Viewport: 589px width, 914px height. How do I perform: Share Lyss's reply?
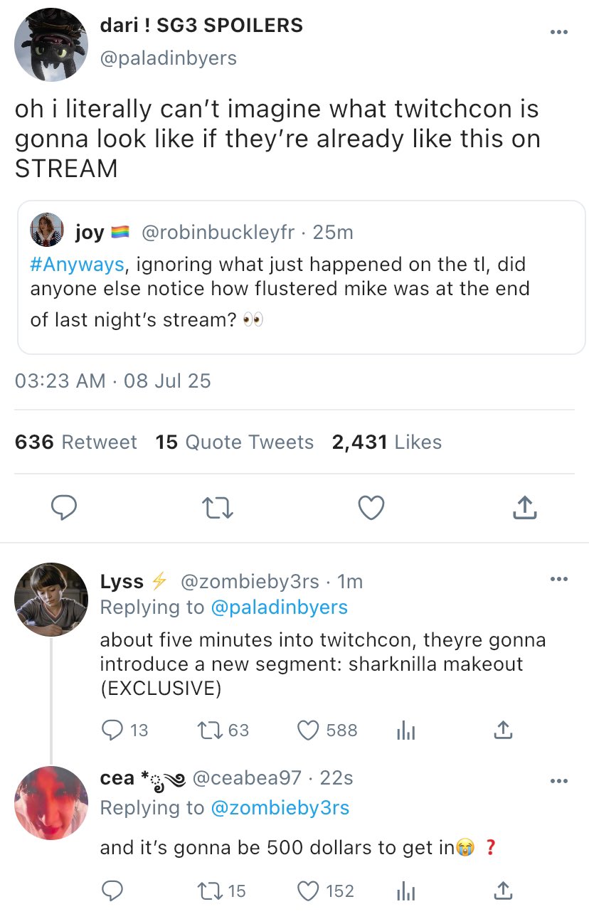502,730
